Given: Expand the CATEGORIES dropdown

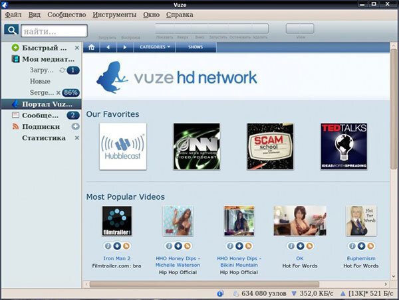Looking at the screenshot, I should pos(154,47).
